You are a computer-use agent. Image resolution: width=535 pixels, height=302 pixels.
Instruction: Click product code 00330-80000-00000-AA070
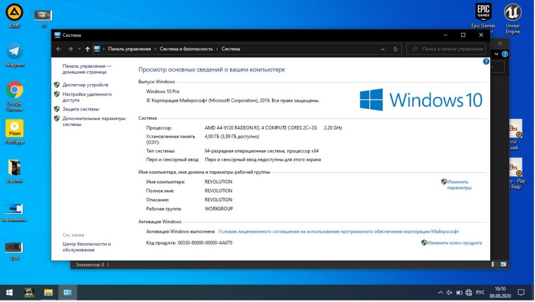pos(205,243)
